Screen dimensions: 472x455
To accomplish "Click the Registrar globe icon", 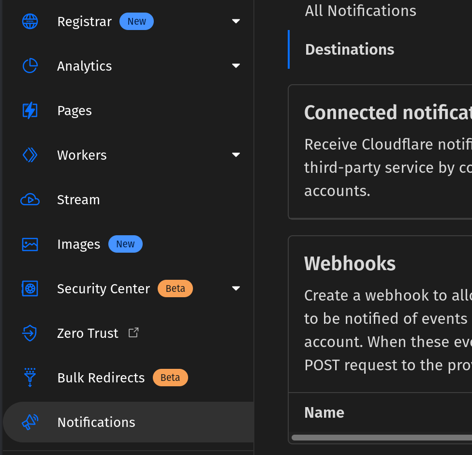I will [x=30, y=21].
